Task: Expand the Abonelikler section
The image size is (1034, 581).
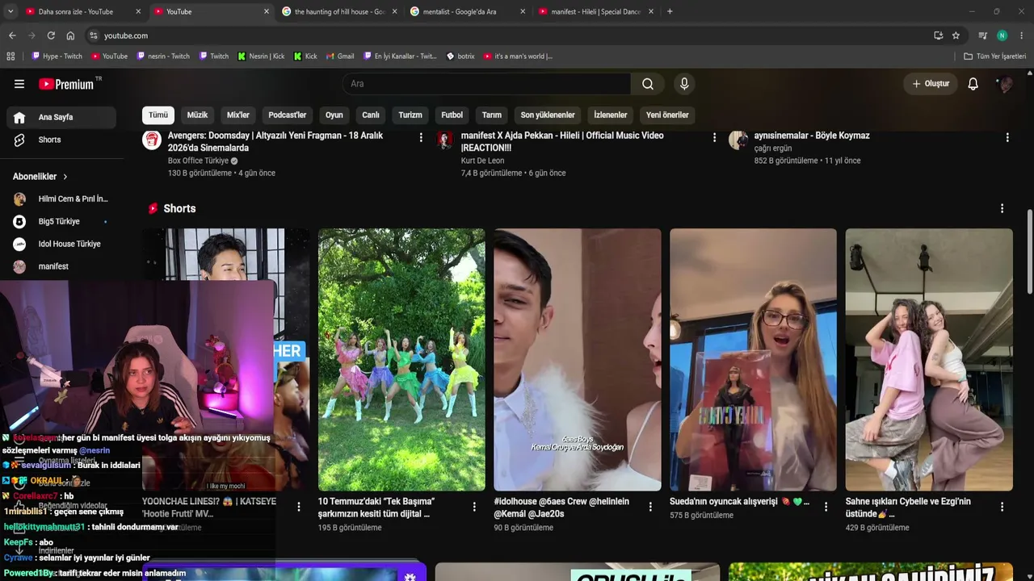Action: 40,177
